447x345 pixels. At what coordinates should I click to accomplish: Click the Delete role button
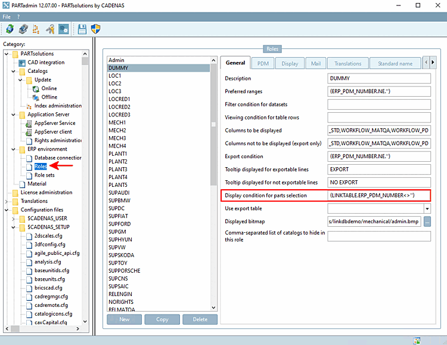click(200, 319)
